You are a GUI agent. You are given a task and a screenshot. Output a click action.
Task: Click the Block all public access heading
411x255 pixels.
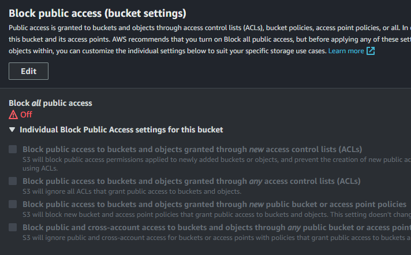(50, 103)
